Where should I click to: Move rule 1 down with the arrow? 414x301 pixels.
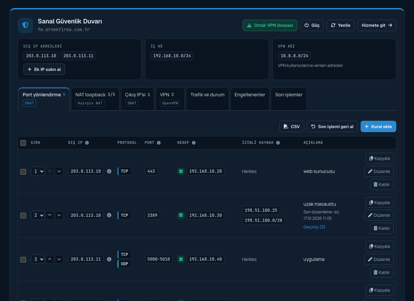tap(59, 171)
